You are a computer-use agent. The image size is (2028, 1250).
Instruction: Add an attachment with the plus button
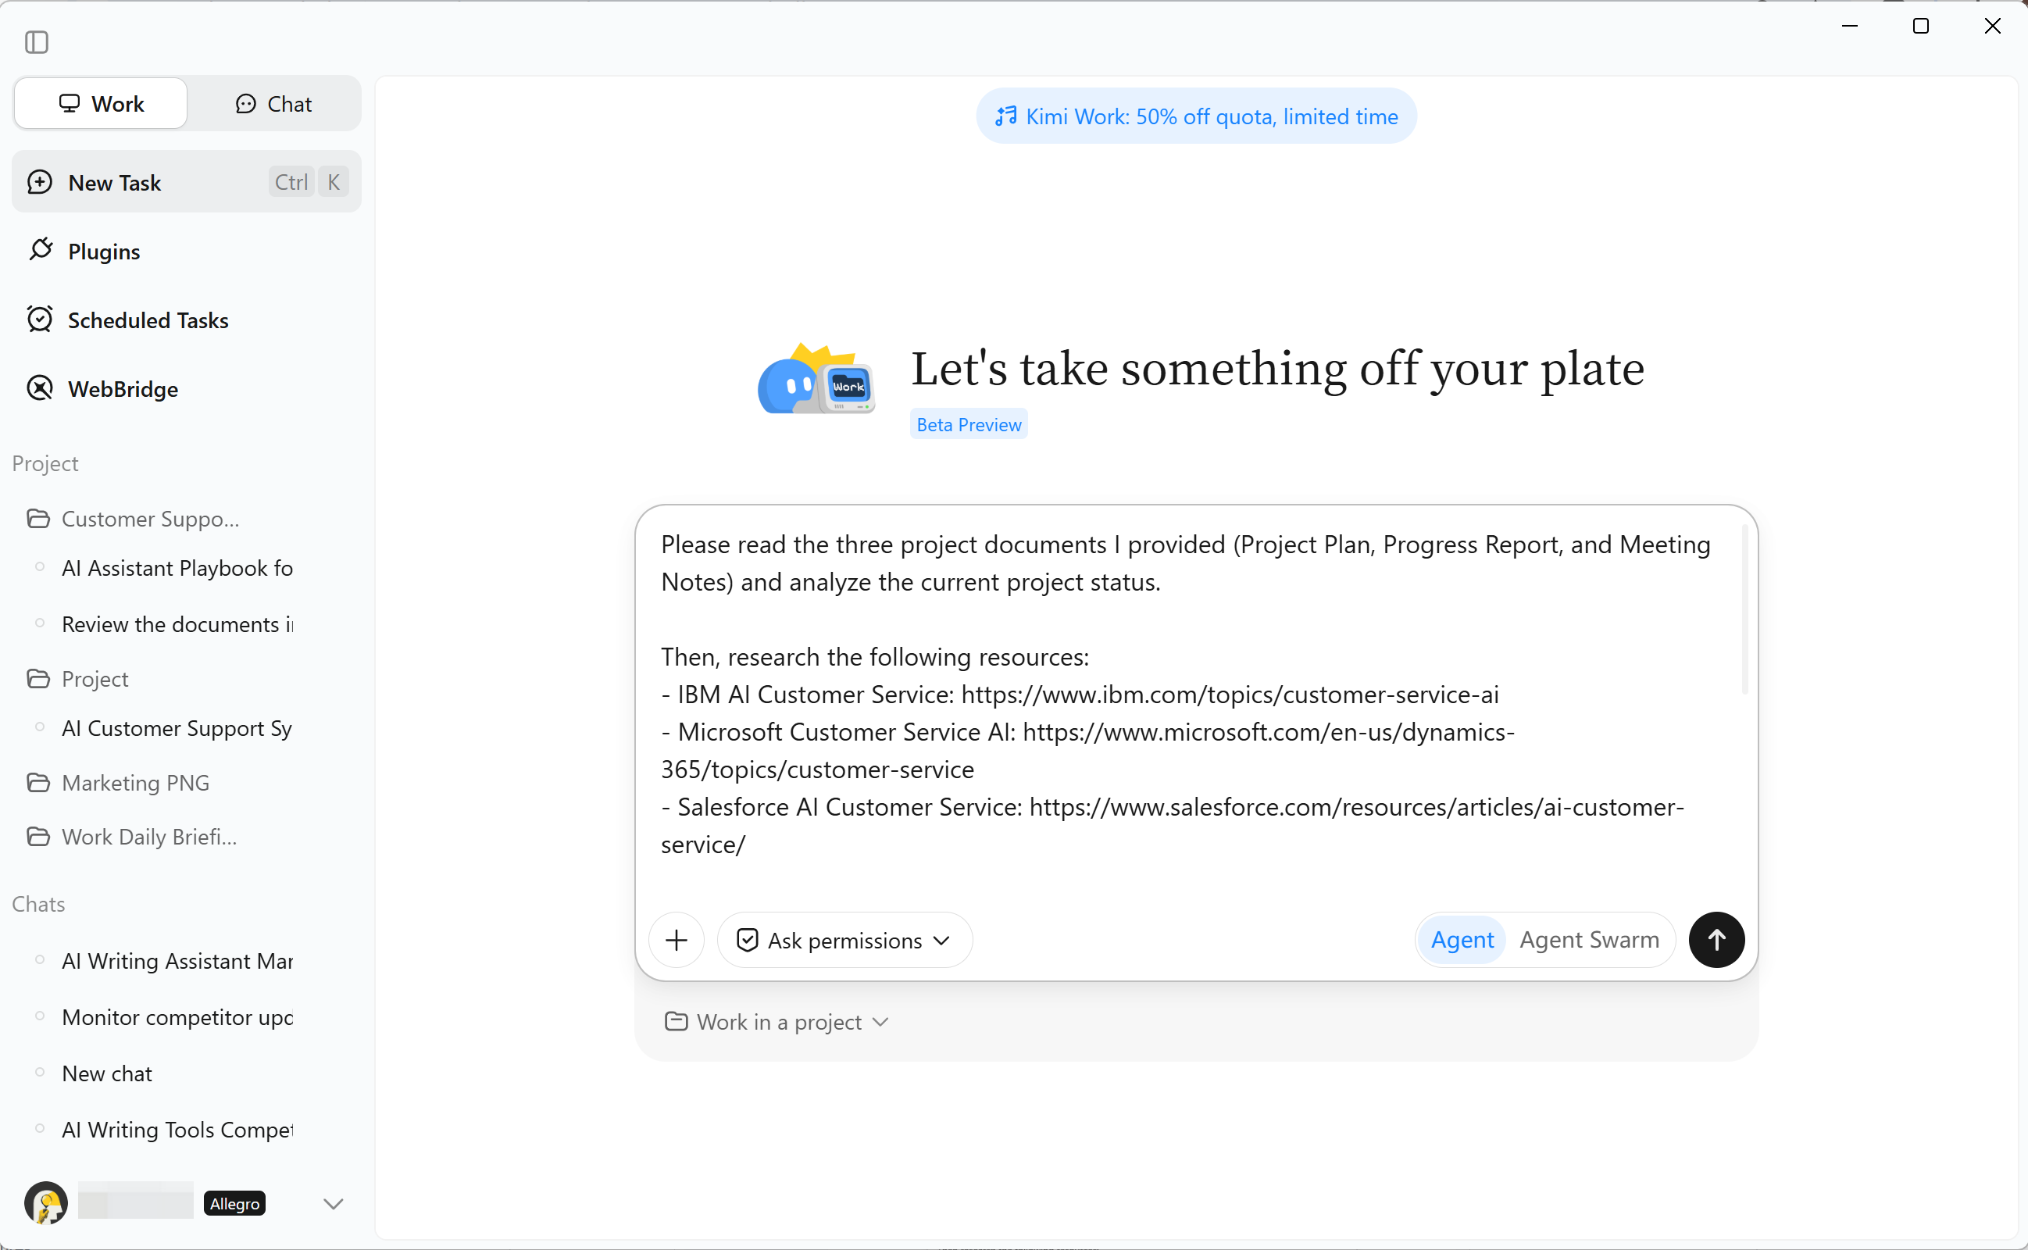click(x=676, y=939)
